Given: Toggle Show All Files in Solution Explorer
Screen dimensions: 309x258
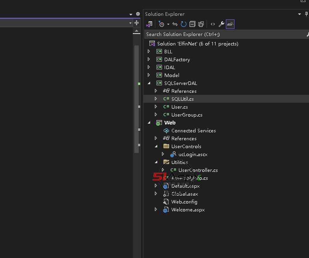Looking at the screenshot, I should coord(201,24).
